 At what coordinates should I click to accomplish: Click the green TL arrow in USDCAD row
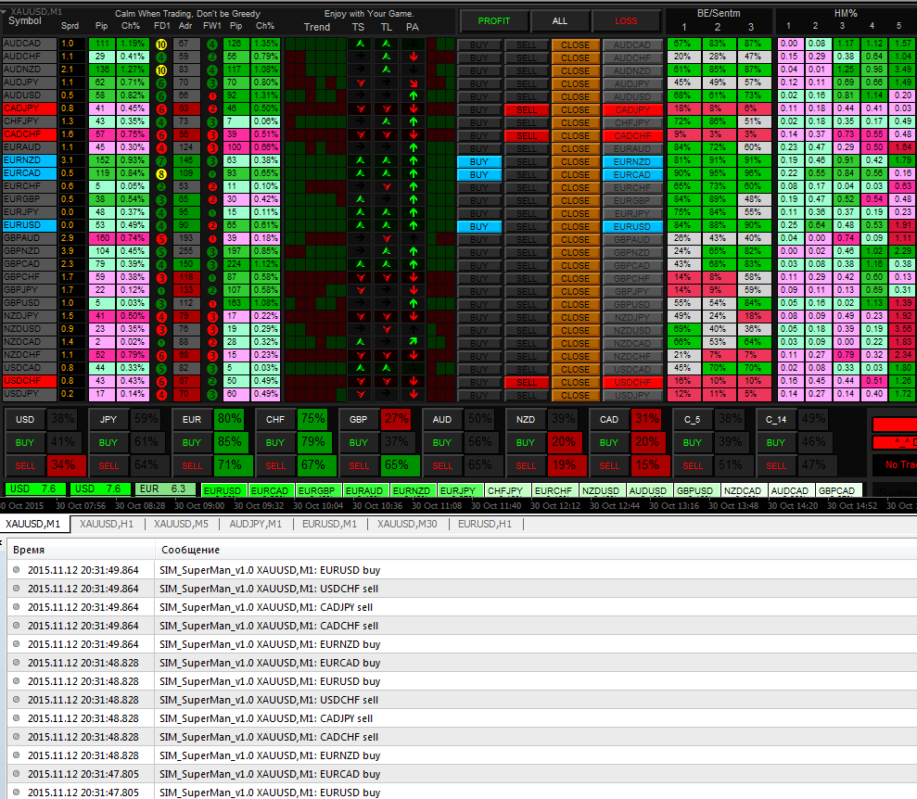386,368
